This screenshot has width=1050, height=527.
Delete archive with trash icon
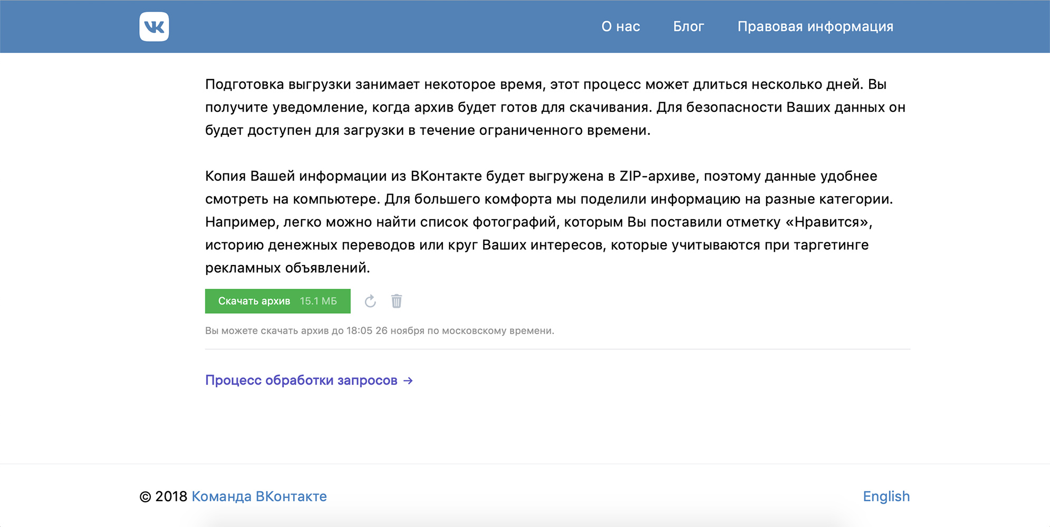(397, 301)
